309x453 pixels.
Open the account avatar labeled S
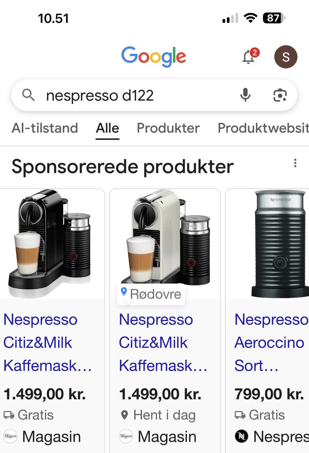[286, 57]
